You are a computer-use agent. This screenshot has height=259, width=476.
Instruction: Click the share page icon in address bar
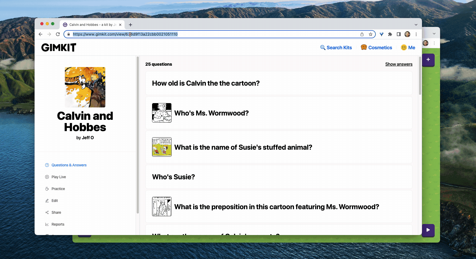click(x=362, y=34)
